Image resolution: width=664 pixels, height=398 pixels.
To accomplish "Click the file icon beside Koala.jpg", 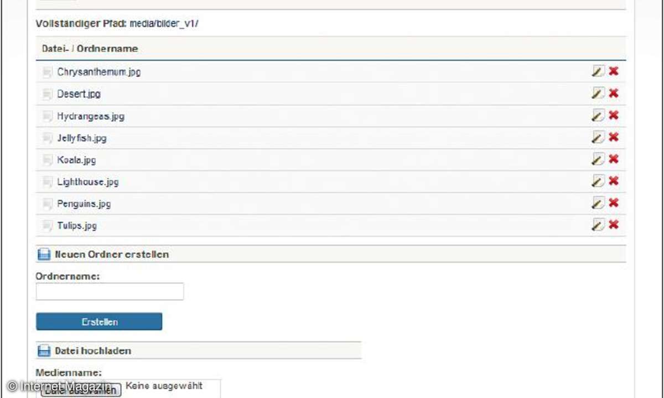I will (47, 160).
